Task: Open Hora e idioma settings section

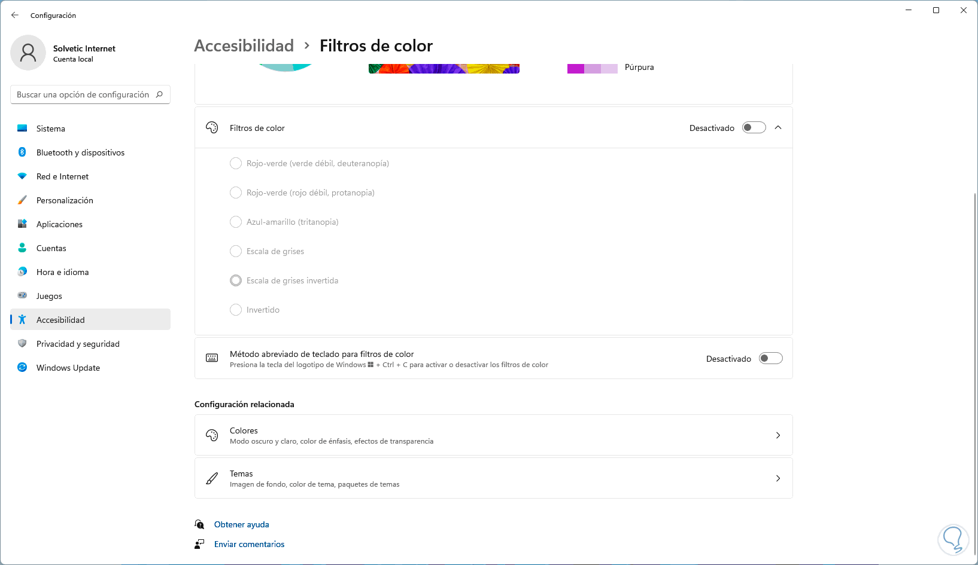Action: pyautogui.click(x=62, y=272)
